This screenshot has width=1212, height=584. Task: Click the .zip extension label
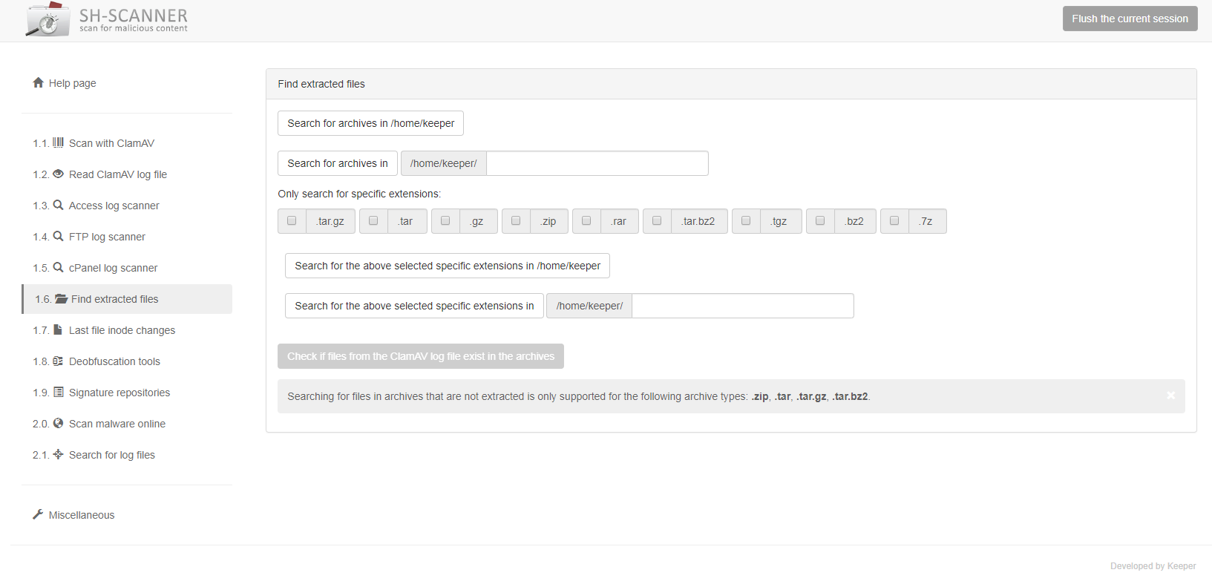tap(549, 221)
